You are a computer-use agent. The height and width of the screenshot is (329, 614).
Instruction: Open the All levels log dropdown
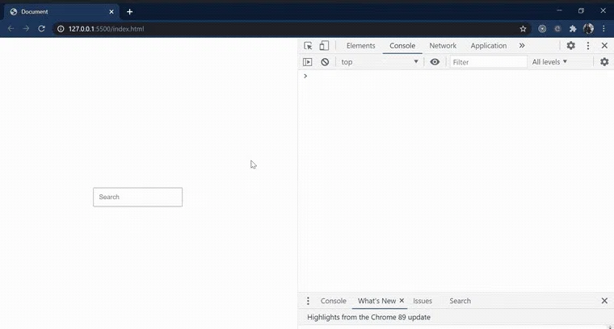(549, 62)
